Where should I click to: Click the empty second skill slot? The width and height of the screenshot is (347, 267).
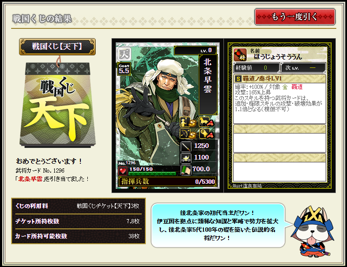pos(280,138)
